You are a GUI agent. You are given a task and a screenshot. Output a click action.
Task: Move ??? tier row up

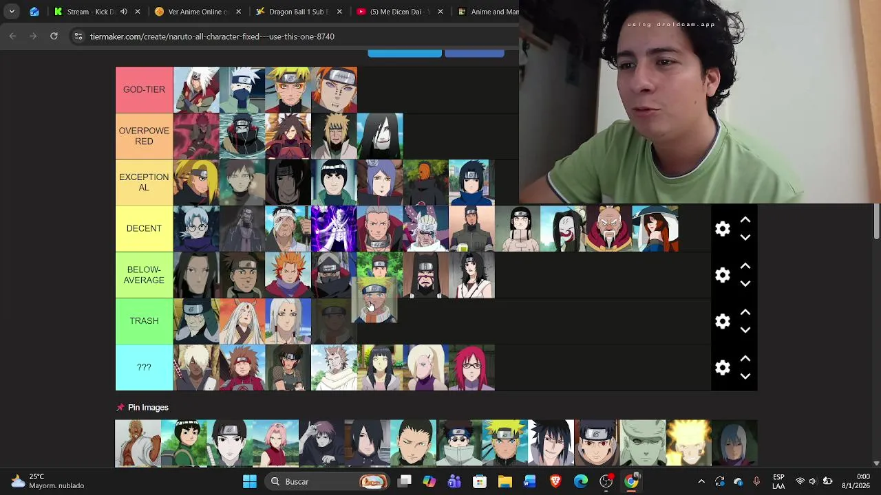pyautogui.click(x=745, y=359)
